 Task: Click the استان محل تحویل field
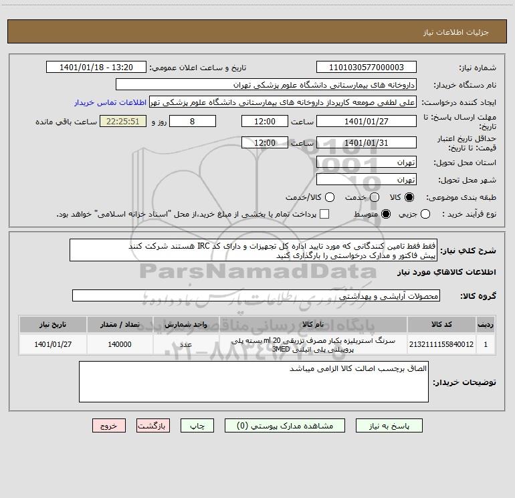(x=367, y=162)
